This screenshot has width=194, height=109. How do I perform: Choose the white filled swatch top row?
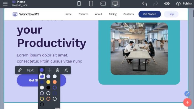coord(55,76)
